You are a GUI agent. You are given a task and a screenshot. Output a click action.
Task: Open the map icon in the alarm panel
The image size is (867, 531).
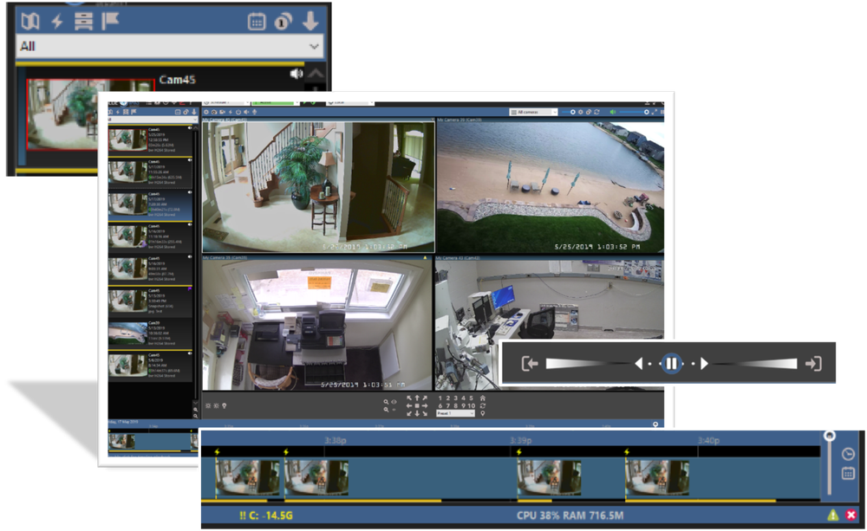pos(30,20)
